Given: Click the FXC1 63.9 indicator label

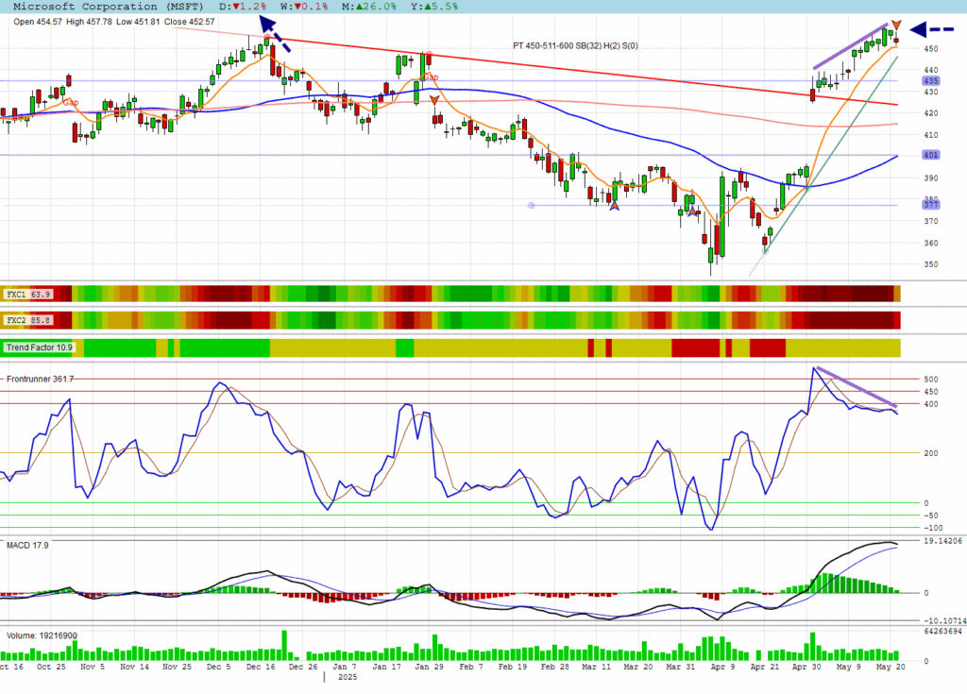Looking at the screenshot, I should pos(29,295).
